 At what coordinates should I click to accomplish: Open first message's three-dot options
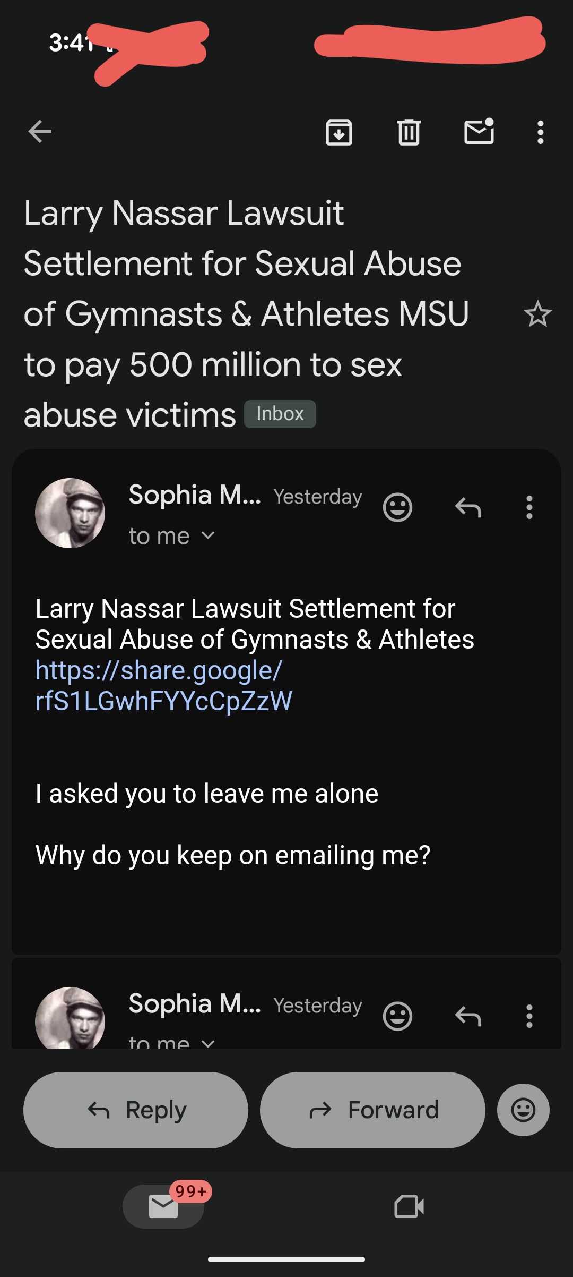pyautogui.click(x=529, y=507)
